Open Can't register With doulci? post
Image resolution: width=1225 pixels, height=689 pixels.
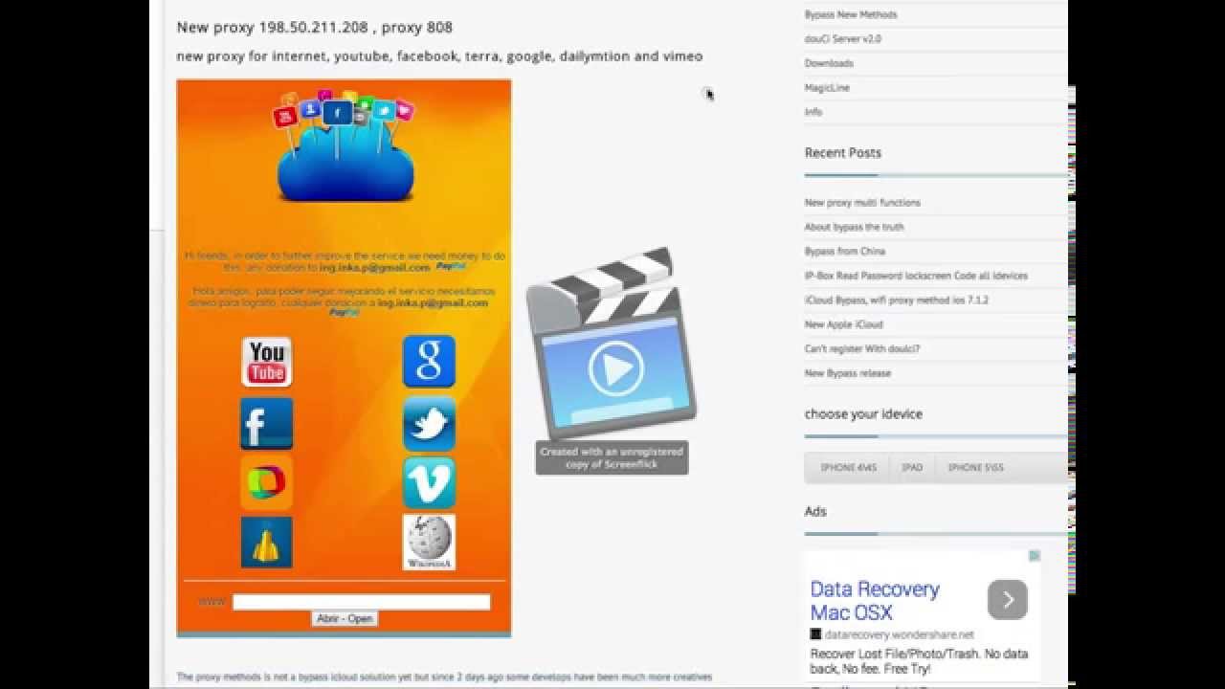click(x=862, y=349)
